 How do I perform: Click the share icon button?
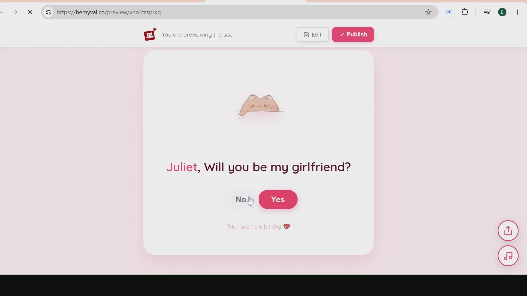[x=508, y=231]
